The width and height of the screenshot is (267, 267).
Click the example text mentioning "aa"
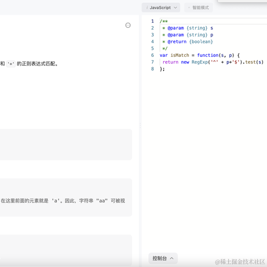coord(63,201)
